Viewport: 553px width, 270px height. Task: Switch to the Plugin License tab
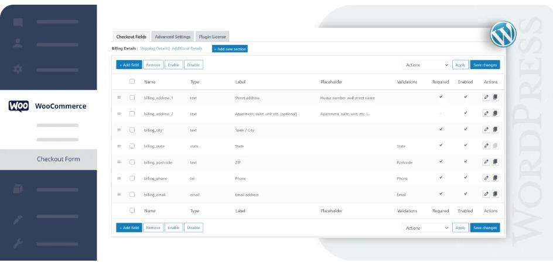(212, 37)
